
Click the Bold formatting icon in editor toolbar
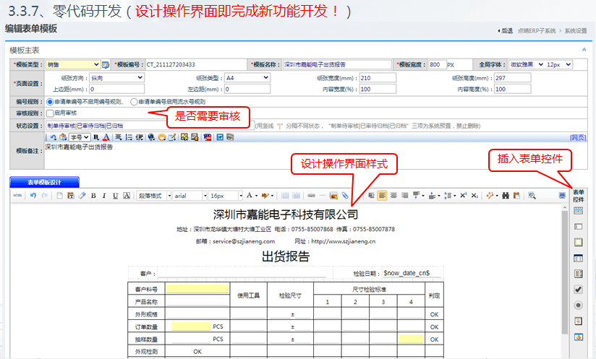coord(93,196)
